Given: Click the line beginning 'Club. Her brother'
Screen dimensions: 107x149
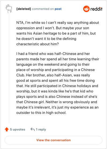Looking at the screenshot, I should [x=53, y=75].
